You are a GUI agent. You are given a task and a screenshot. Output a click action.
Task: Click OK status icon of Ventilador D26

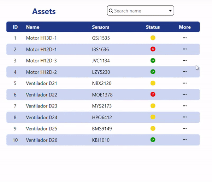click(x=153, y=140)
